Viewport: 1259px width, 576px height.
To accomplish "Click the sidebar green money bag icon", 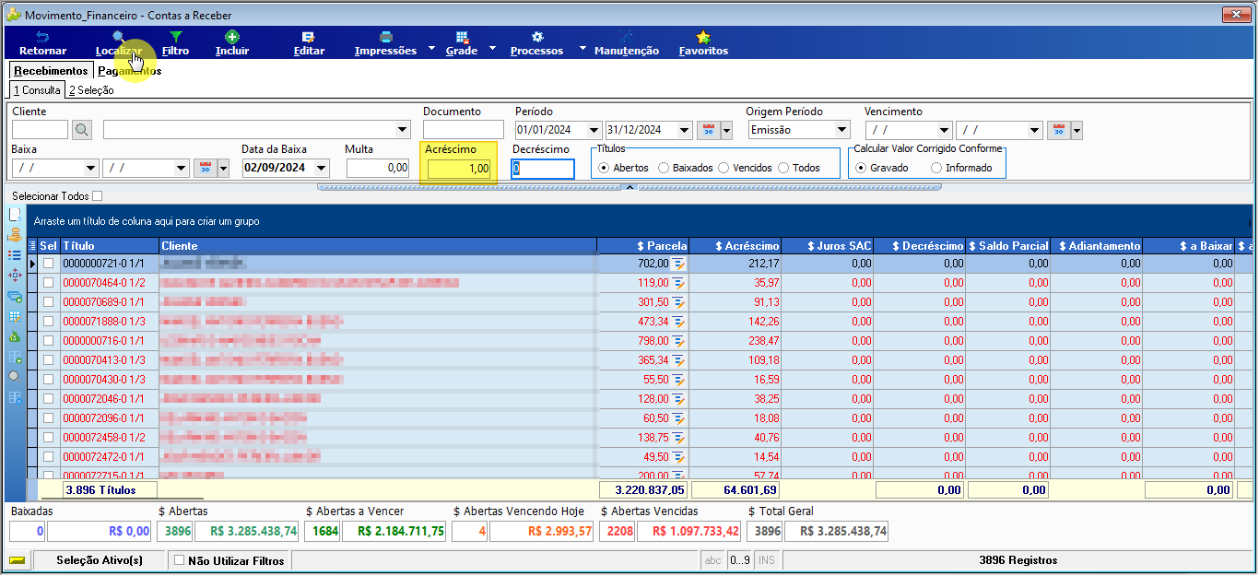I will point(15,336).
